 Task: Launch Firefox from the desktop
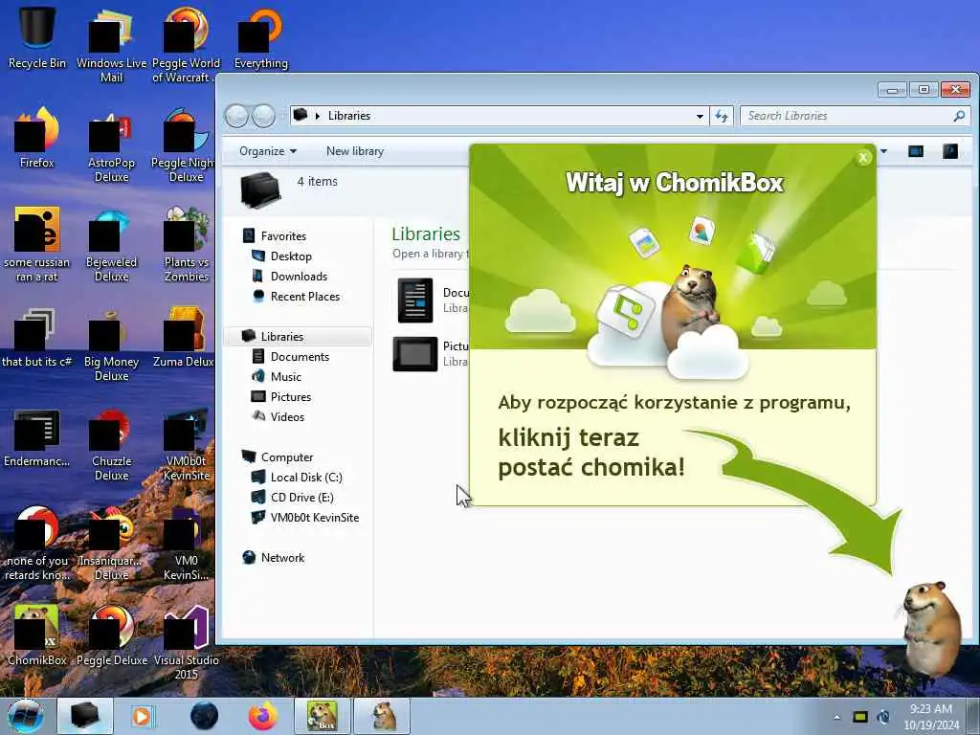(37, 138)
